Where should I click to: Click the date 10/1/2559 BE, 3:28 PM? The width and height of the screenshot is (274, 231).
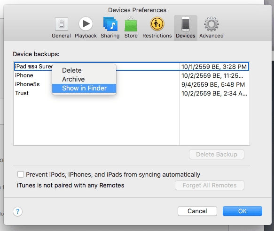pyautogui.click(x=214, y=67)
